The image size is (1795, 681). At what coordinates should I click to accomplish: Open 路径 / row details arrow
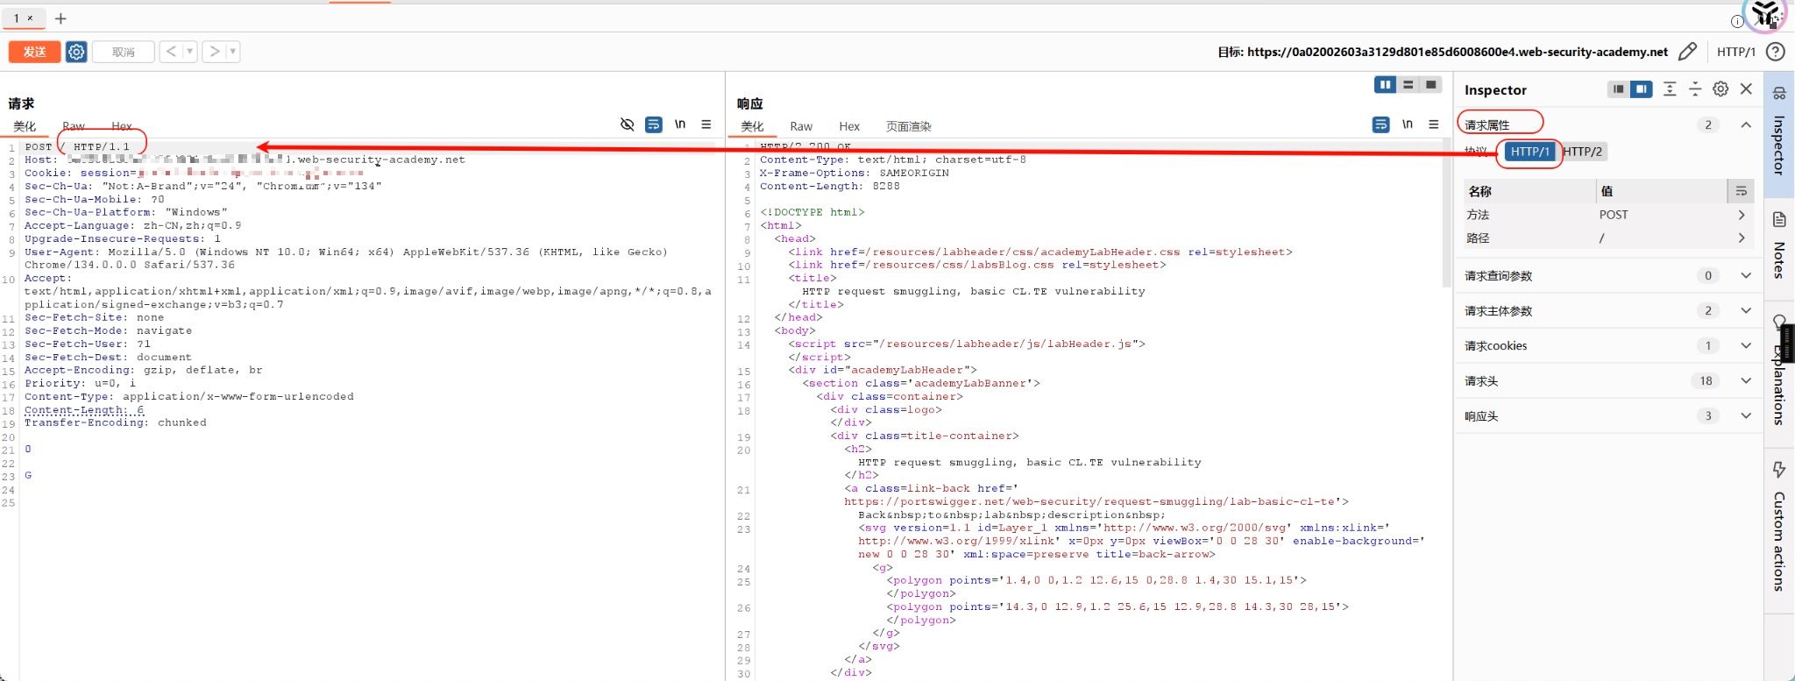pyautogui.click(x=1742, y=238)
